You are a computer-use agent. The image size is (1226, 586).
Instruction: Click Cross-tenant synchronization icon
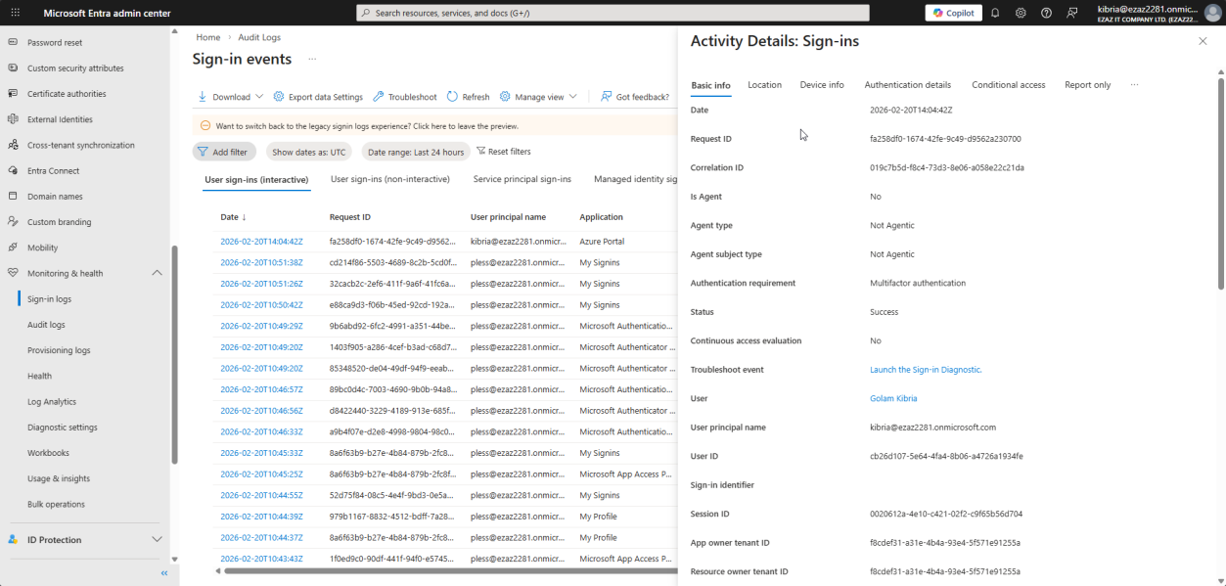point(13,145)
